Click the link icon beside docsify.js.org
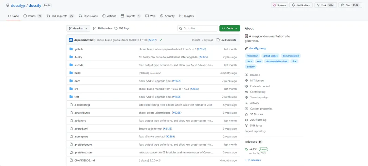The image size is (368, 166). tap(246, 48)
